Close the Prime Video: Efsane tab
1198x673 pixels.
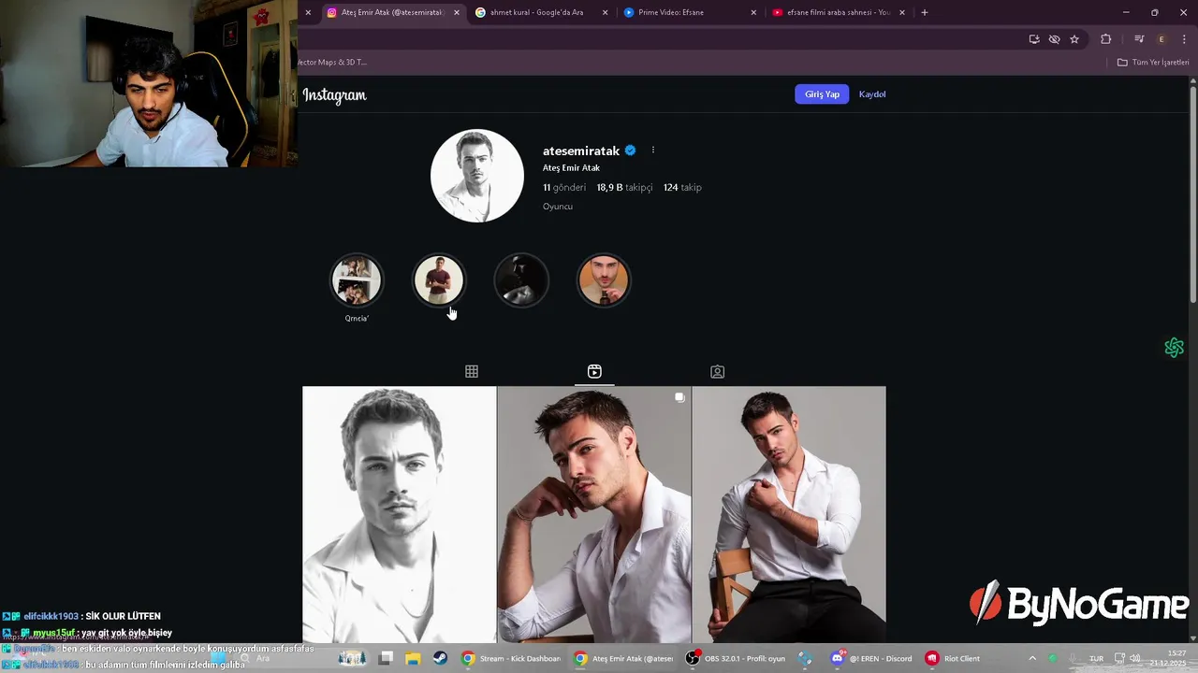pos(754,13)
